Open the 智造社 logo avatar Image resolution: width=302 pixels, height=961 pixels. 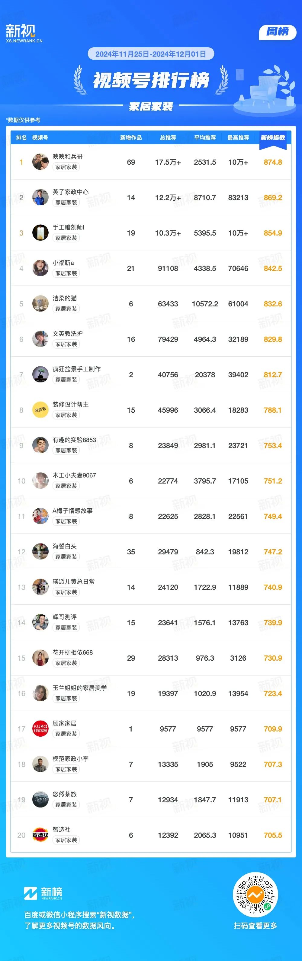pyautogui.click(x=40, y=835)
